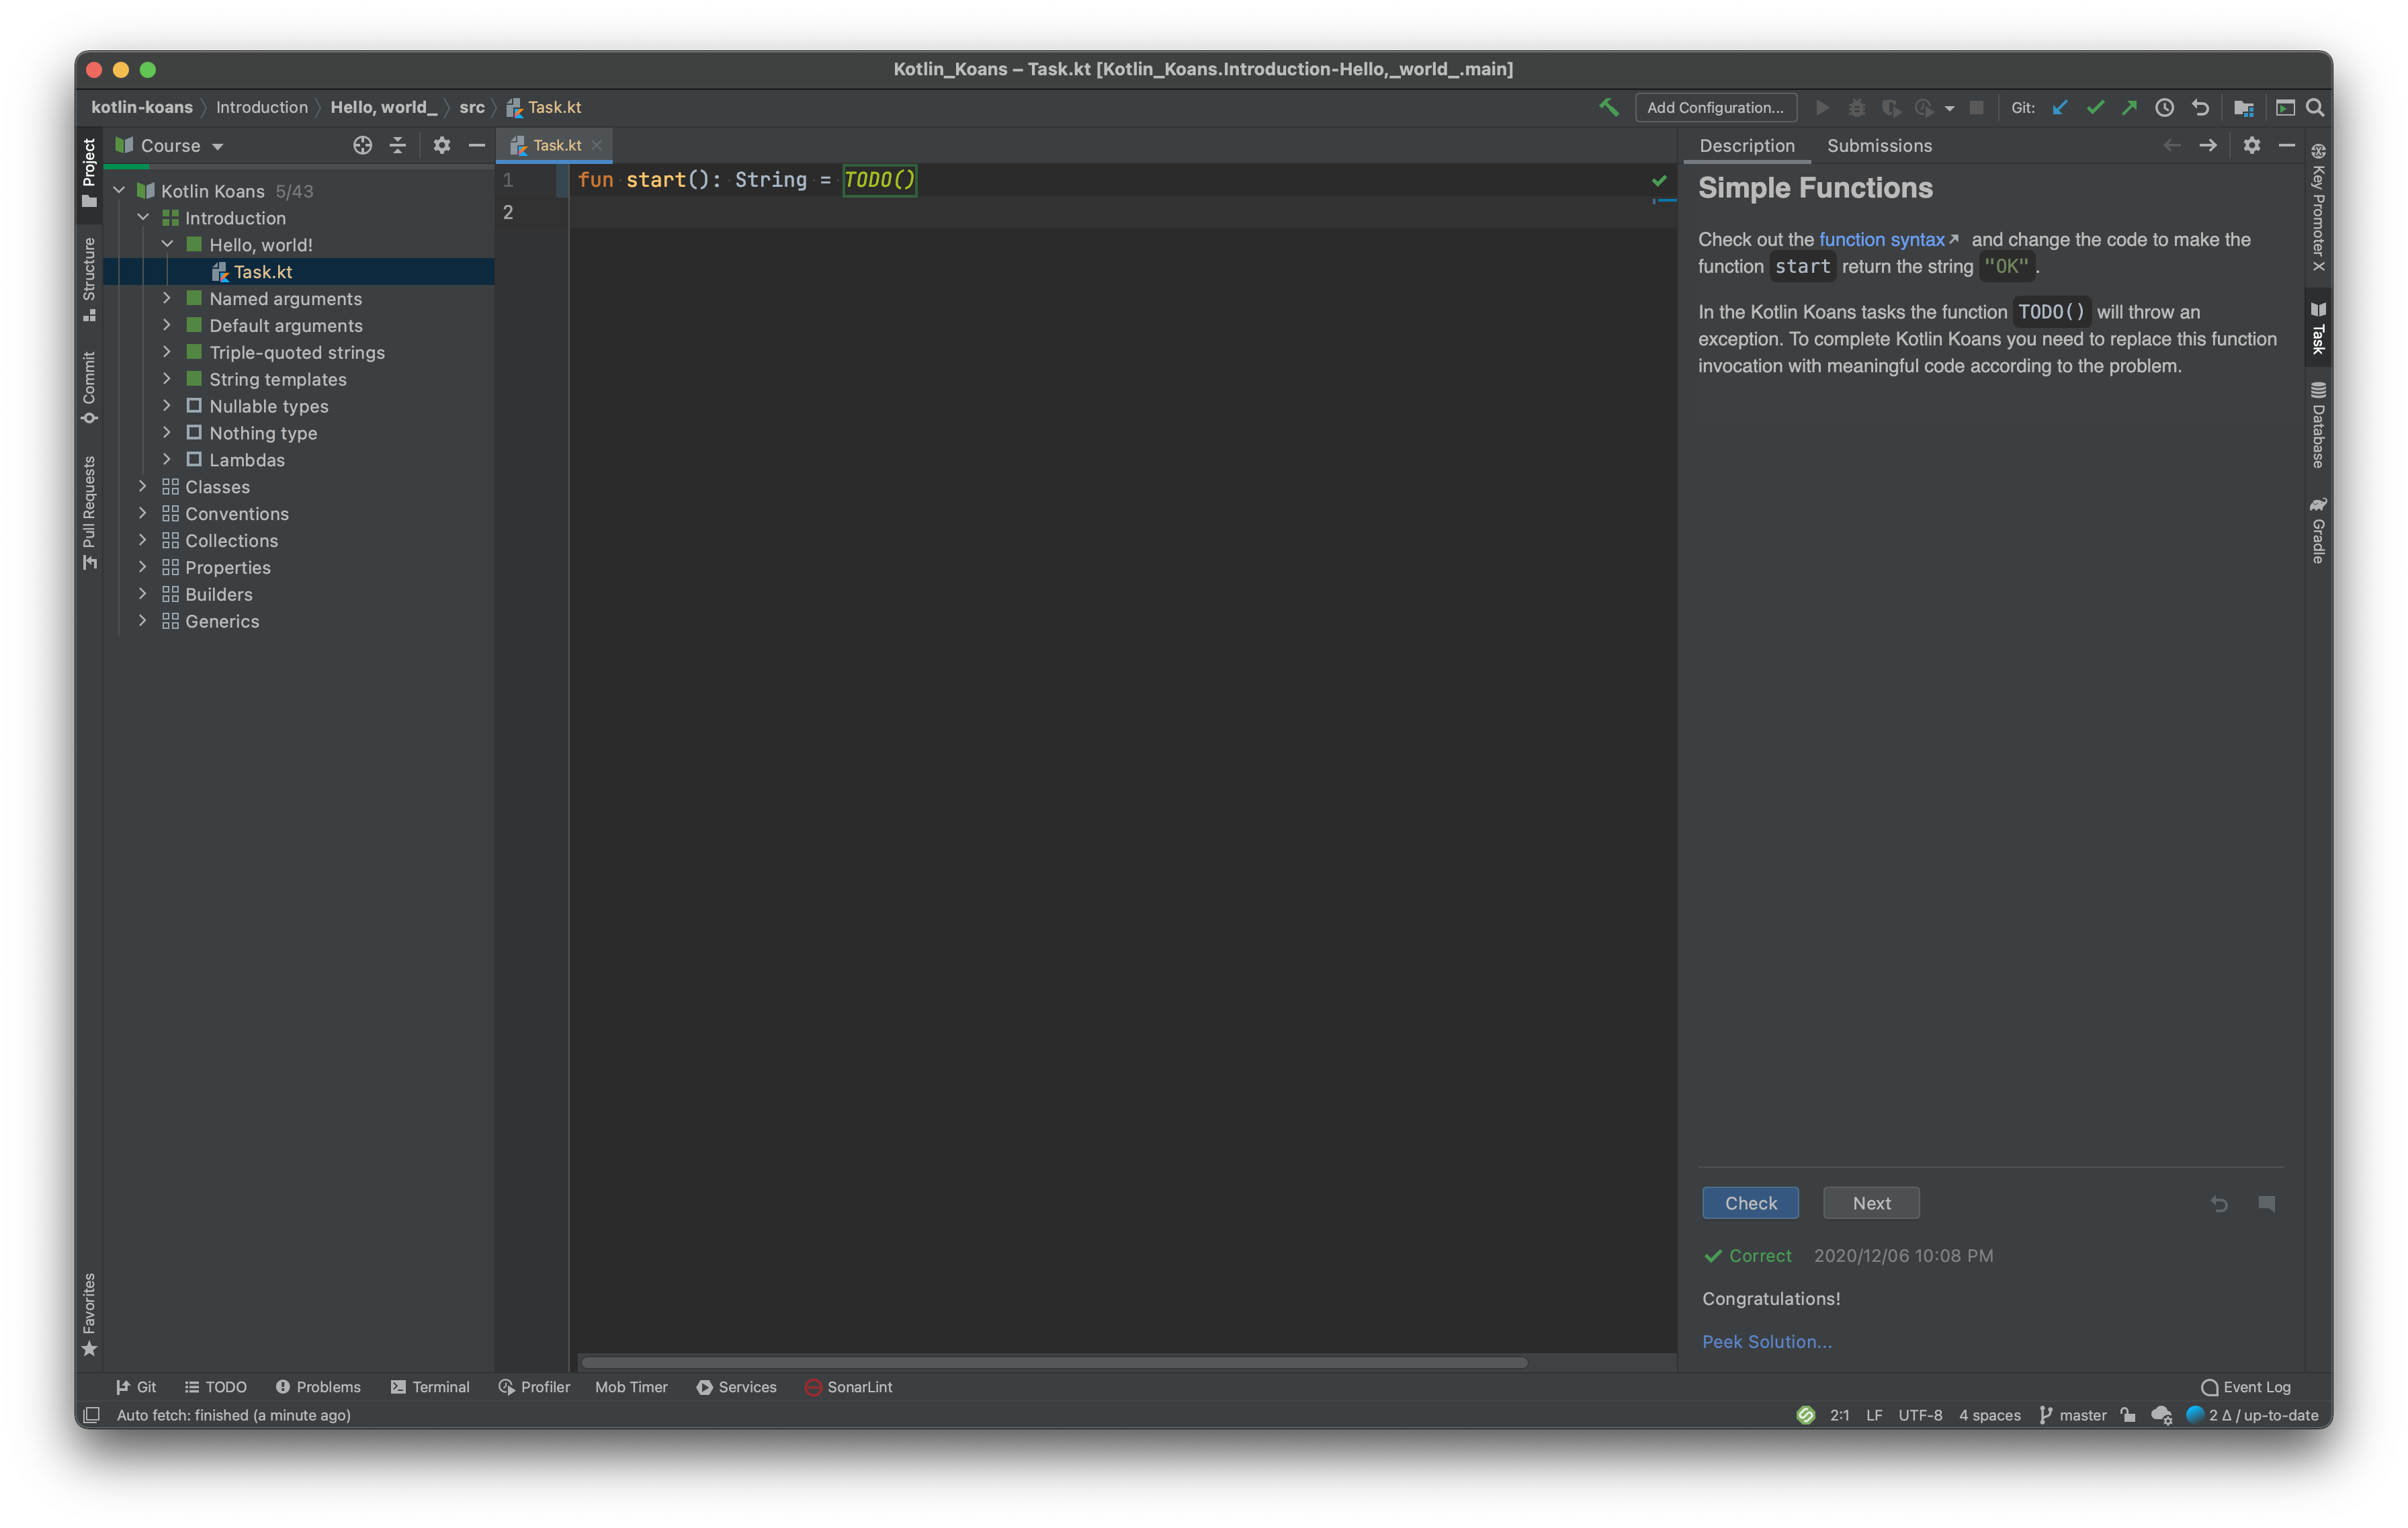Image resolution: width=2408 pixels, height=1528 pixels.
Task: Open the SonarLint panel
Action: [x=848, y=1387]
